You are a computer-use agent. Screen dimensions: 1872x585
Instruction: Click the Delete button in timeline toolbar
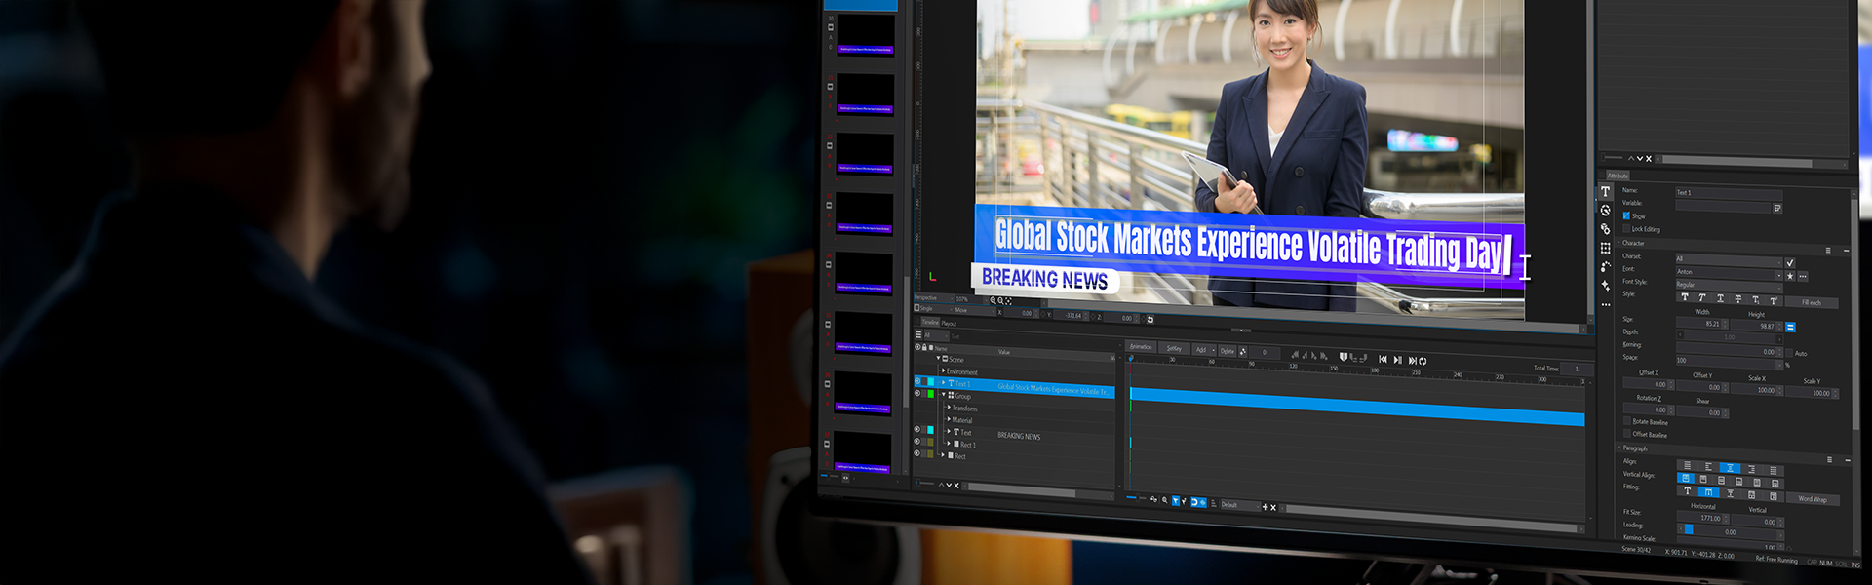[1228, 351]
